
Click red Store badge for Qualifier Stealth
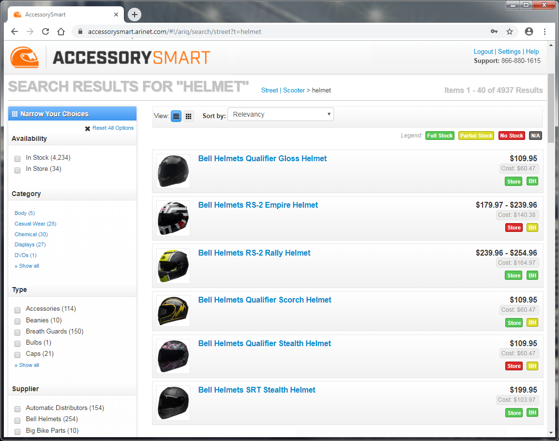514,366
